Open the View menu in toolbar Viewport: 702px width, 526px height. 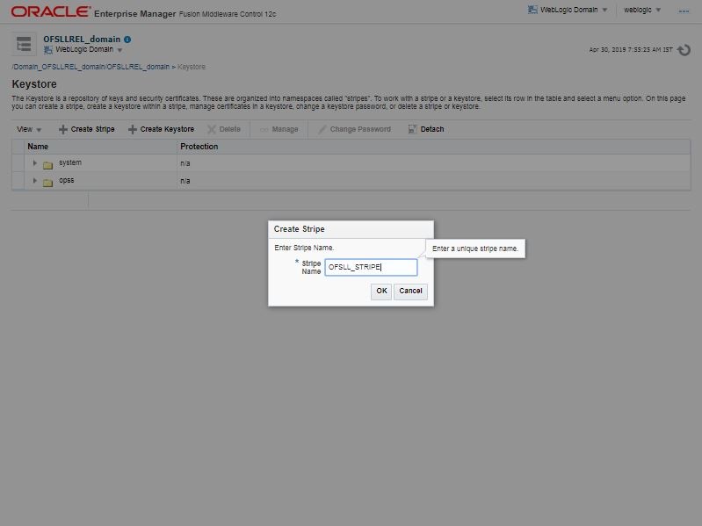pos(29,129)
